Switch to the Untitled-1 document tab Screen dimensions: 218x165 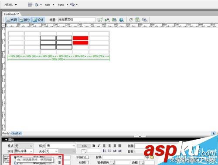[x=11, y=14]
